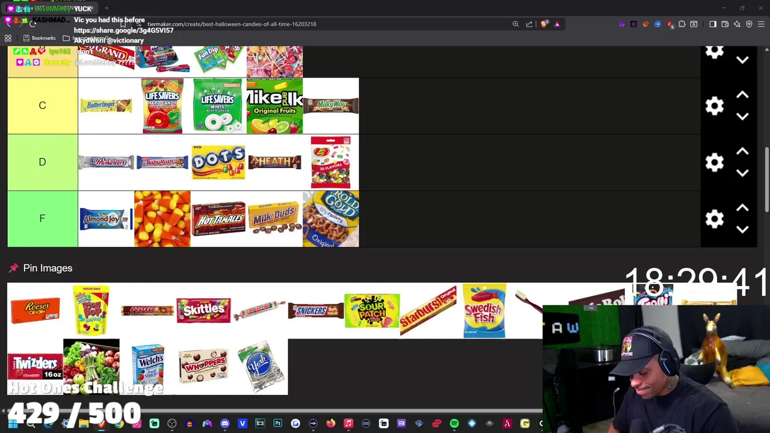Pick the Life Savers Hard Candy image
770x433 pixels.
point(162,106)
